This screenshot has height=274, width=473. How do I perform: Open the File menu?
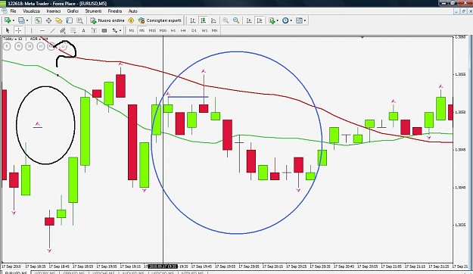point(14,11)
